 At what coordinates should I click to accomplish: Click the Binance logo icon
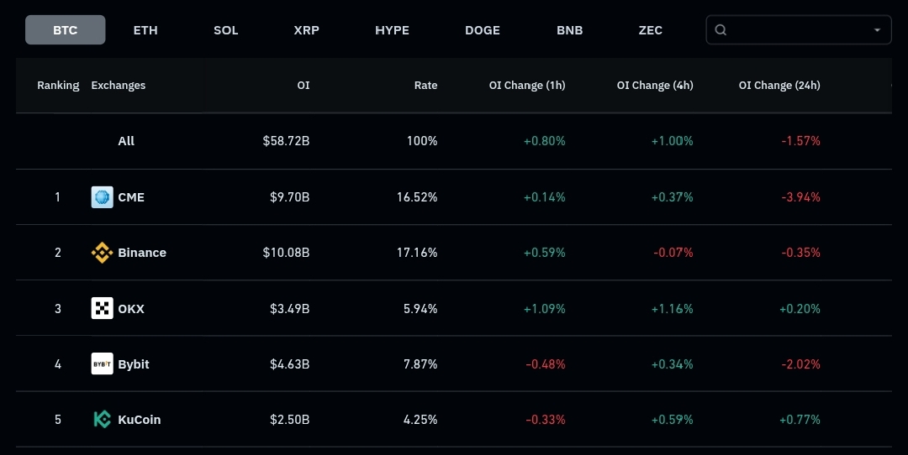(102, 253)
